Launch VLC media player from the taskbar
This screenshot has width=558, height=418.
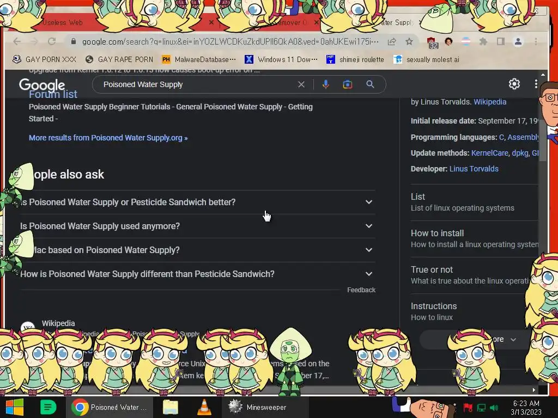coord(204,407)
